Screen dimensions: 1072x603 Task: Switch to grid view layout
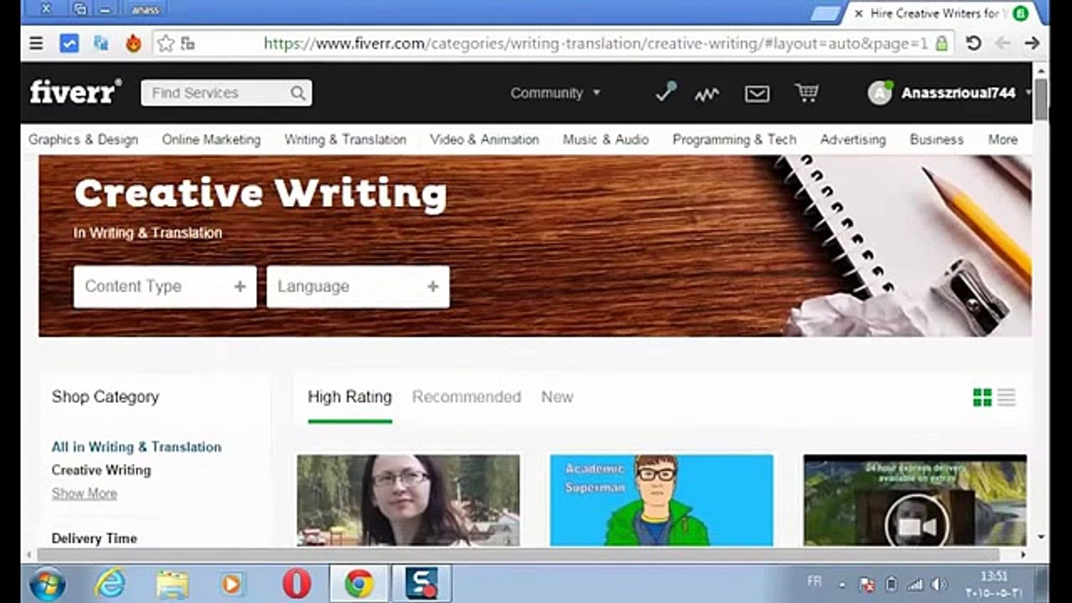982,397
